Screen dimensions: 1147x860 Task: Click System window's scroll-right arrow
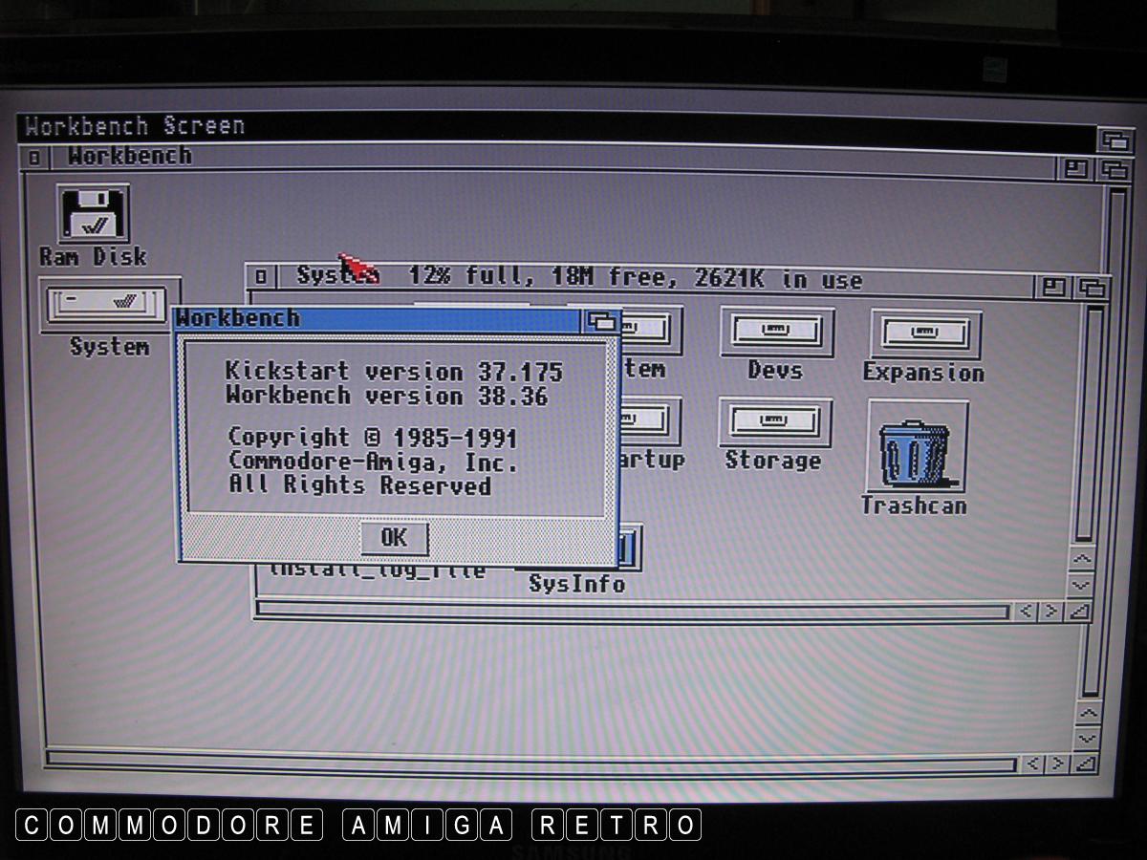[x=1050, y=611]
